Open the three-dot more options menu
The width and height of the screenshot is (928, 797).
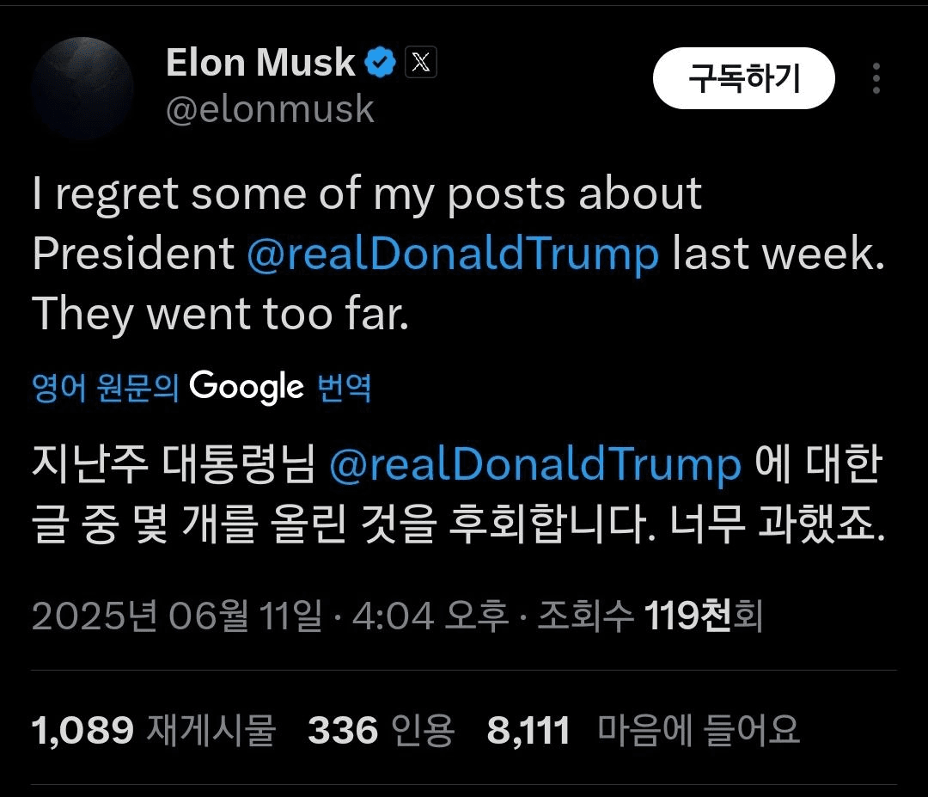[x=876, y=78]
